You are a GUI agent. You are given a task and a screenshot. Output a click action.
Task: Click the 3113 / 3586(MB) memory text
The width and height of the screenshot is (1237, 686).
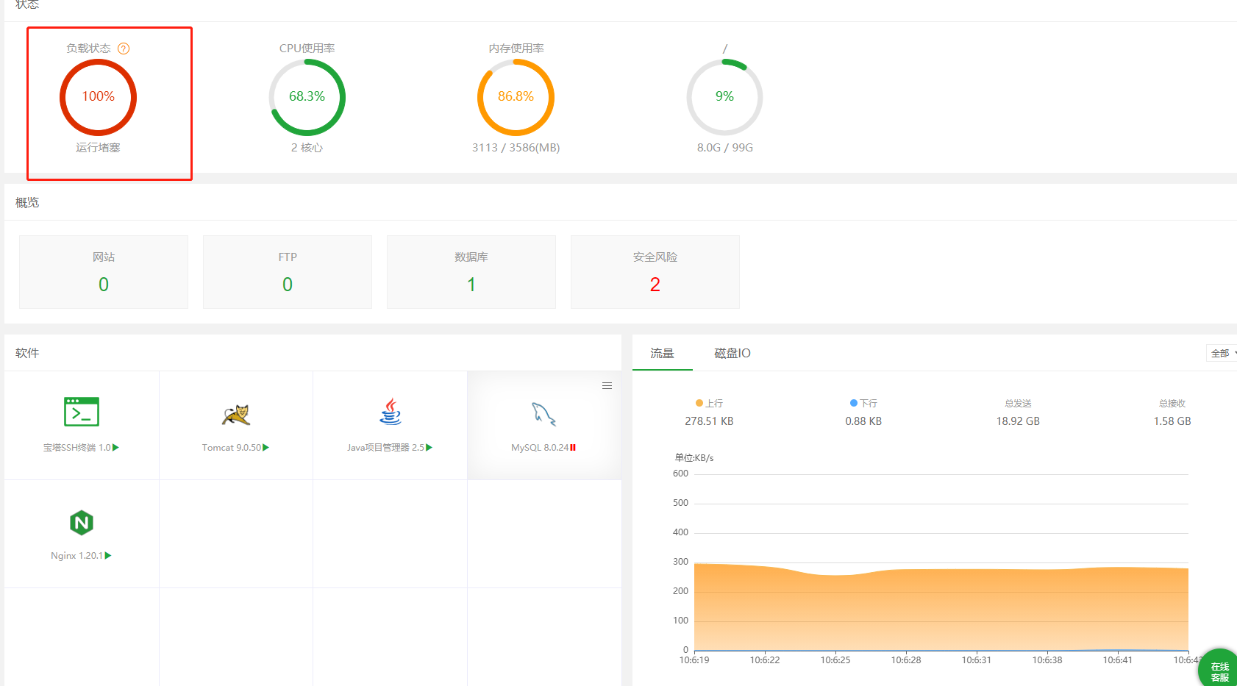click(x=516, y=148)
